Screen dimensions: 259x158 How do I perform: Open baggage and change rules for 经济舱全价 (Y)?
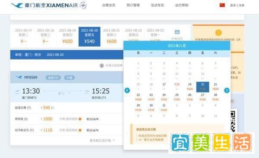coord(68,130)
